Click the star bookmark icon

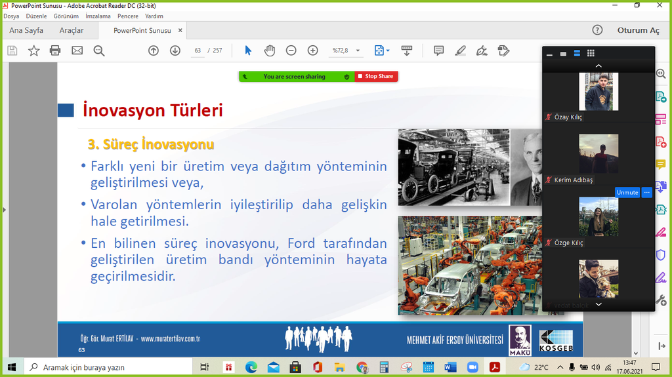34,50
